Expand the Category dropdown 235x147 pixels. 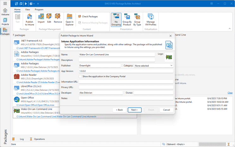tap(171, 66)
